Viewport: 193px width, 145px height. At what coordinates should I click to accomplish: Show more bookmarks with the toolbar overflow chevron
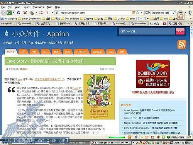tap(191, 19)
